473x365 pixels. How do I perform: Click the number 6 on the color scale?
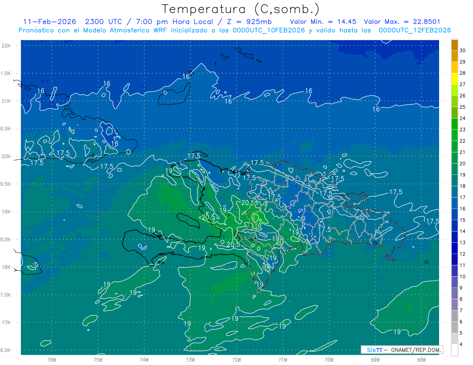(x=462, y=322)
